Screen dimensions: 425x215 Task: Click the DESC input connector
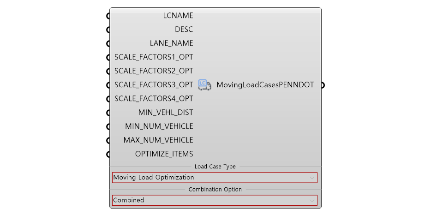(x=108, y=30)
